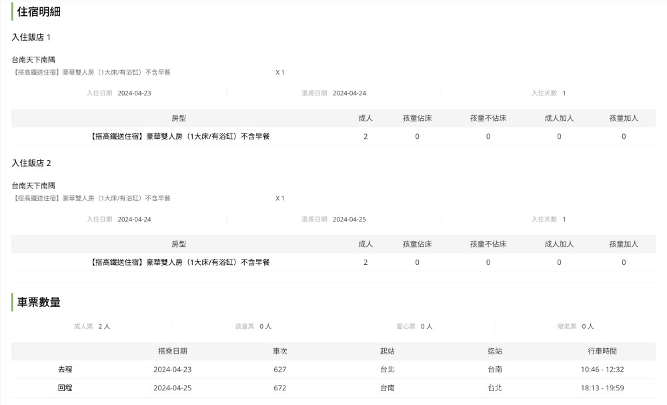Image resolution: width=667 pixels, height=405 pixels.
Task: Click 成人加人 header in hotel 2 table
Action: click(x=559, y=244)
